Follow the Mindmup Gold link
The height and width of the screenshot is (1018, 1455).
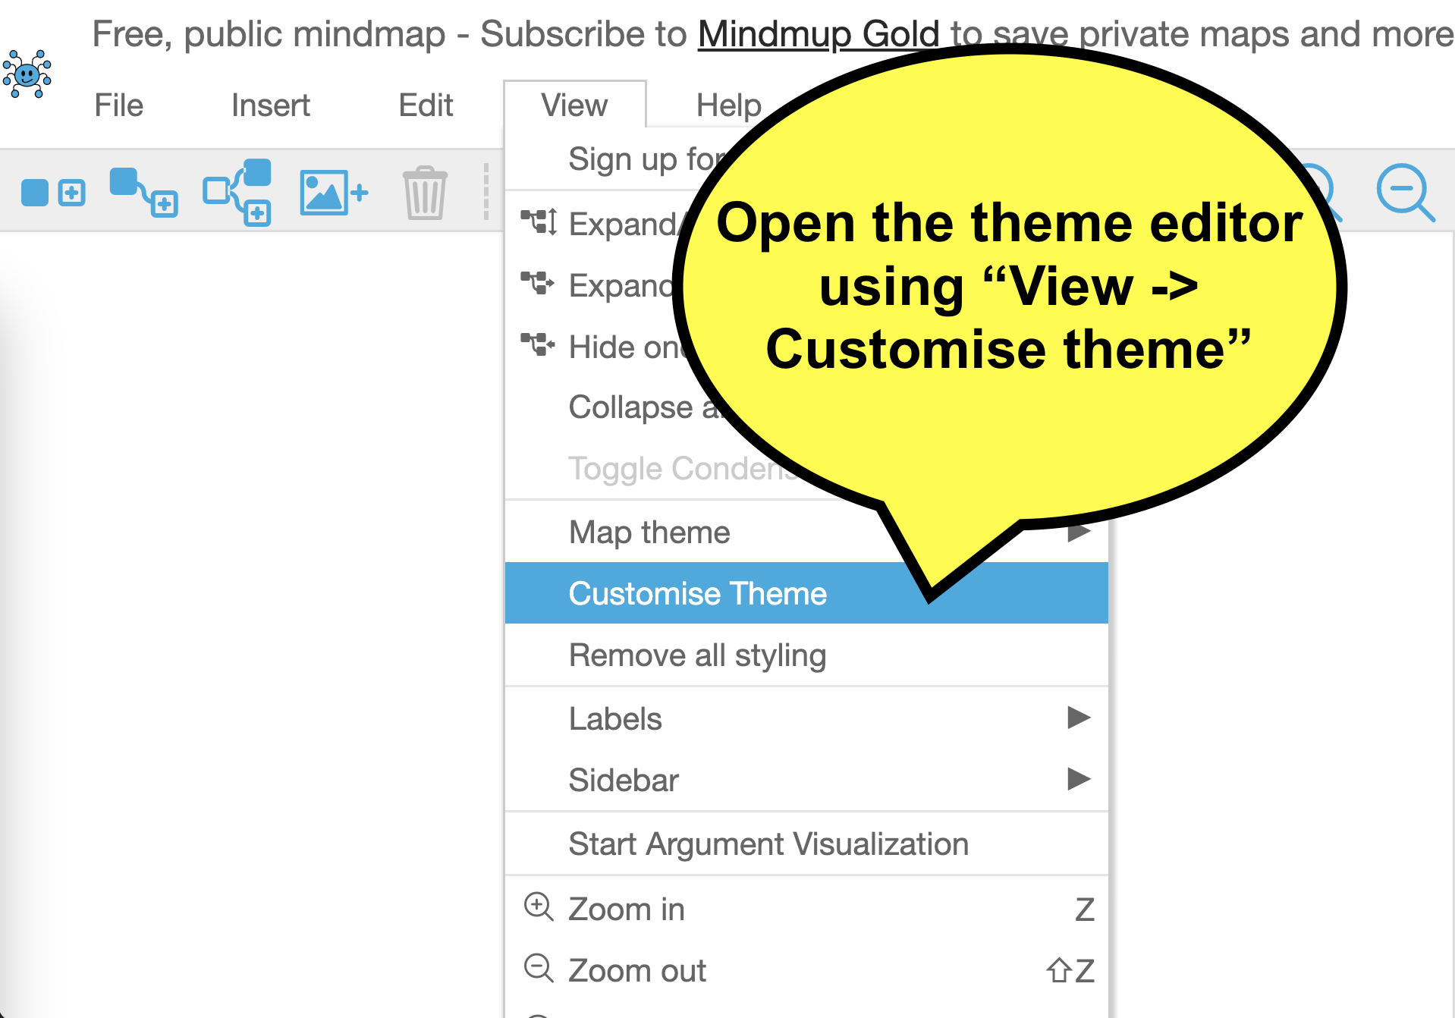click(x=819, y=34)
